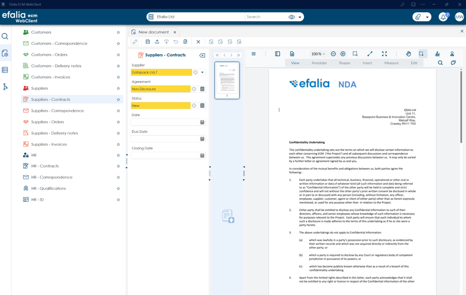Image resolution: width=466 pixels, height=295 pixels.
Task: Open the MW user profile avatar
Action: click(459, 17)
